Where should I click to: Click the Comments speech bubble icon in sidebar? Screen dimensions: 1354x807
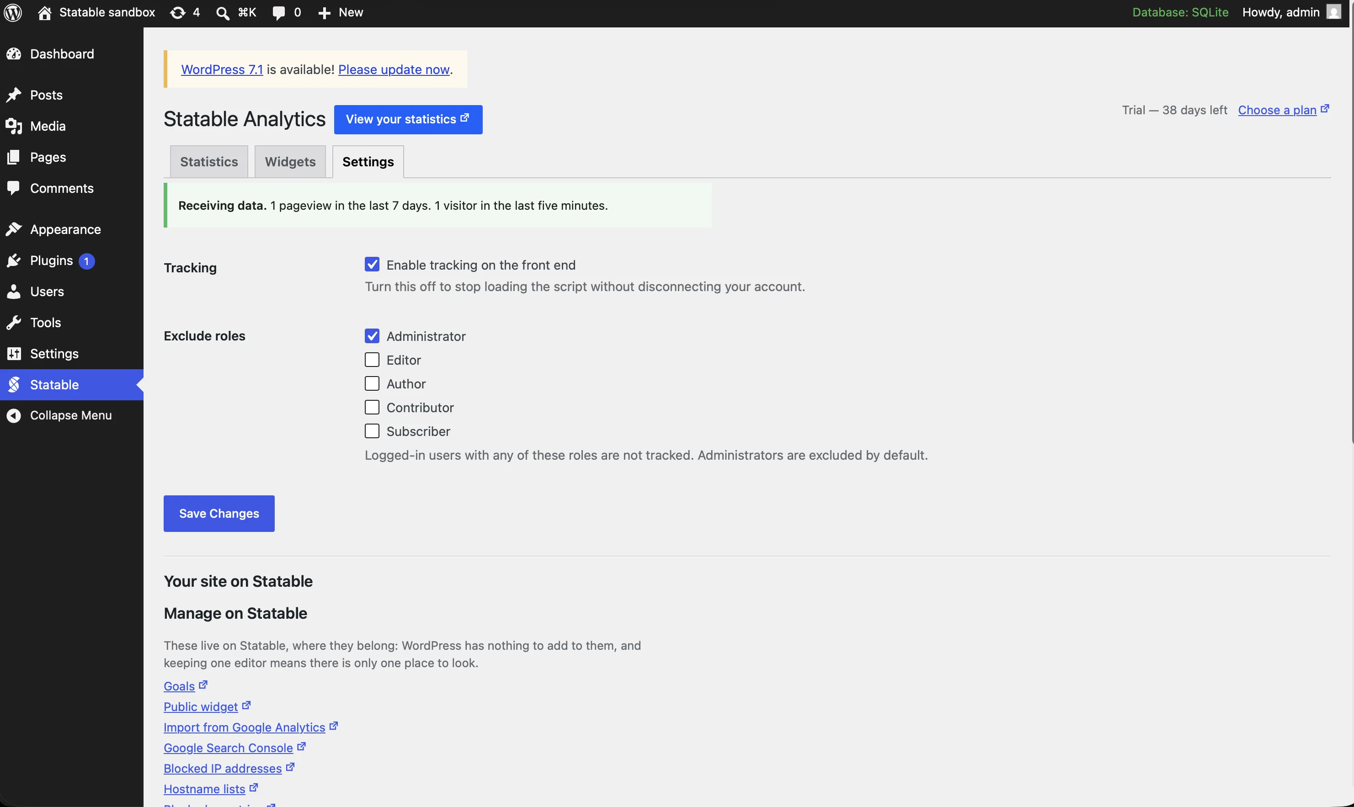tap(14, 188)
